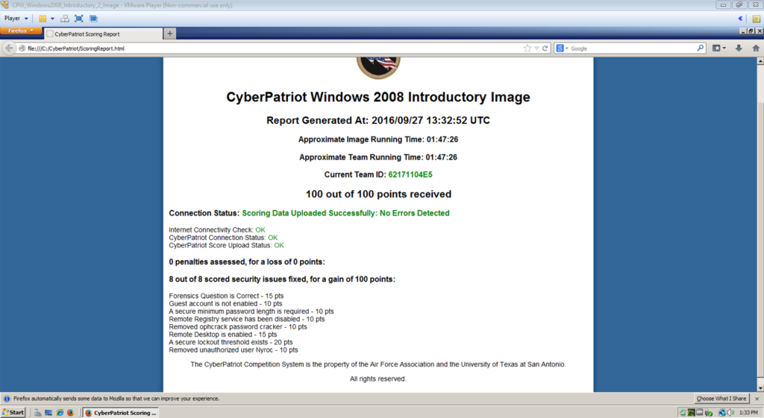
Task: Click the Removed unauthorized user Nyroc line
Action: 234,350
